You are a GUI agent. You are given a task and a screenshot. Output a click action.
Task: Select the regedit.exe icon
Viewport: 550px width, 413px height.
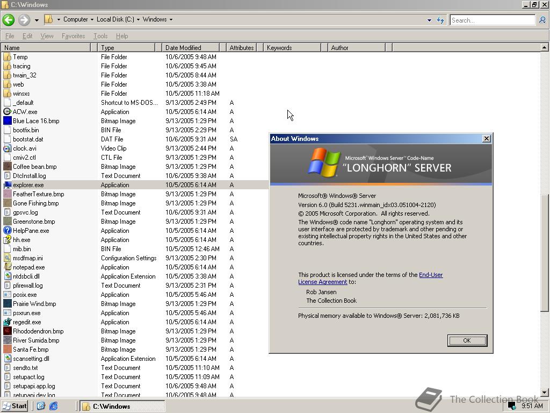click(8, 322)
